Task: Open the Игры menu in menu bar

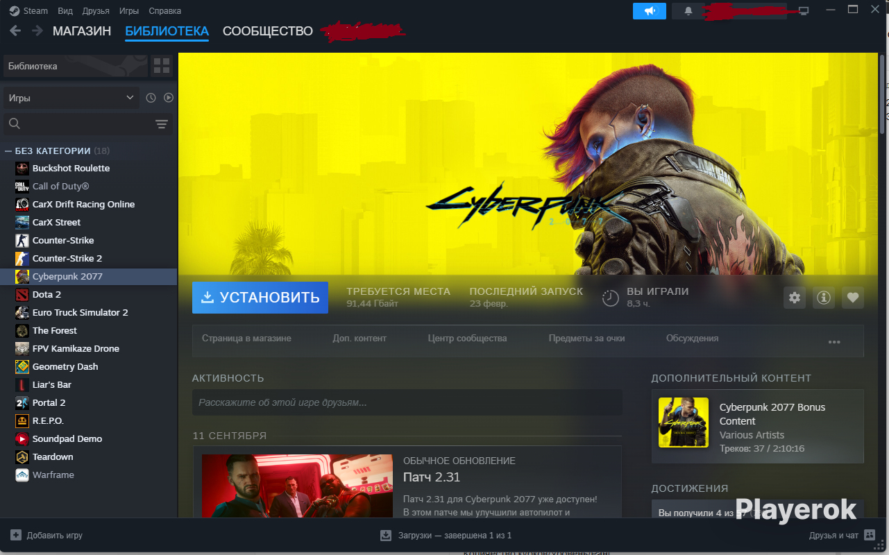Action: coord(129,11)
